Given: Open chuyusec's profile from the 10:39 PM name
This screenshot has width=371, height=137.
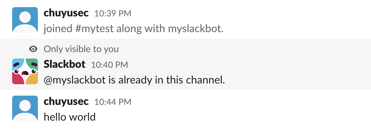Looking at the screenshot, I should [x=66, y=13].
